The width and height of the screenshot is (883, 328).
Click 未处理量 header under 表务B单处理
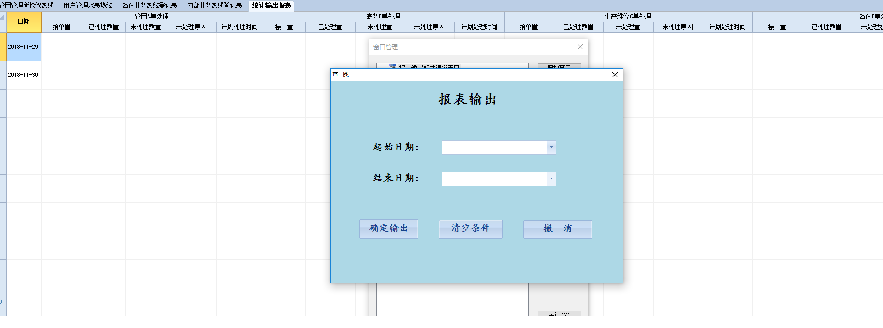pos(380,27)
